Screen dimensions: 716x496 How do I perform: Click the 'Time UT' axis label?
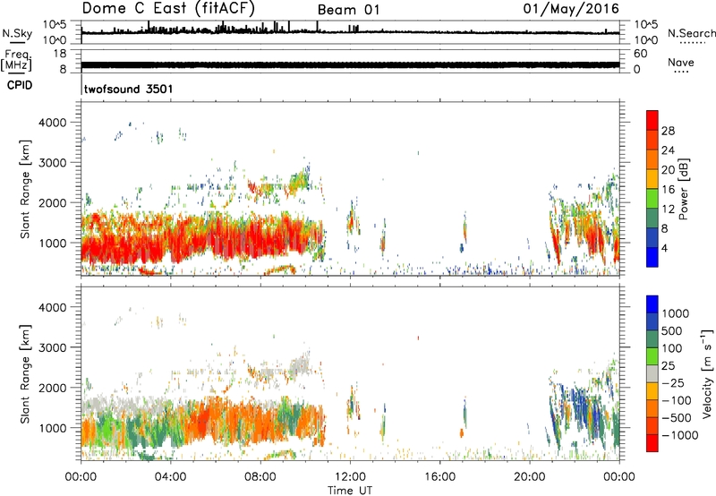pyautogui.click(x=350, y=491)
